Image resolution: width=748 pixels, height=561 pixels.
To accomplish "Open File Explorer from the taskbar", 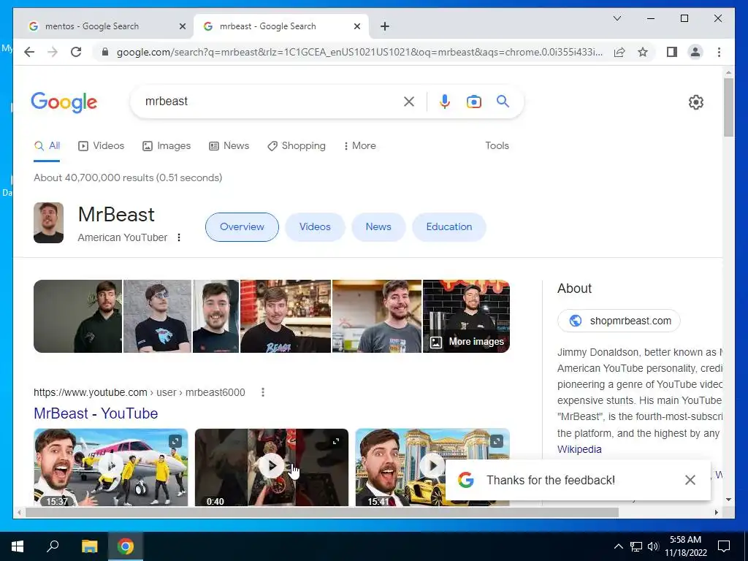I will [x=89, y=546].
